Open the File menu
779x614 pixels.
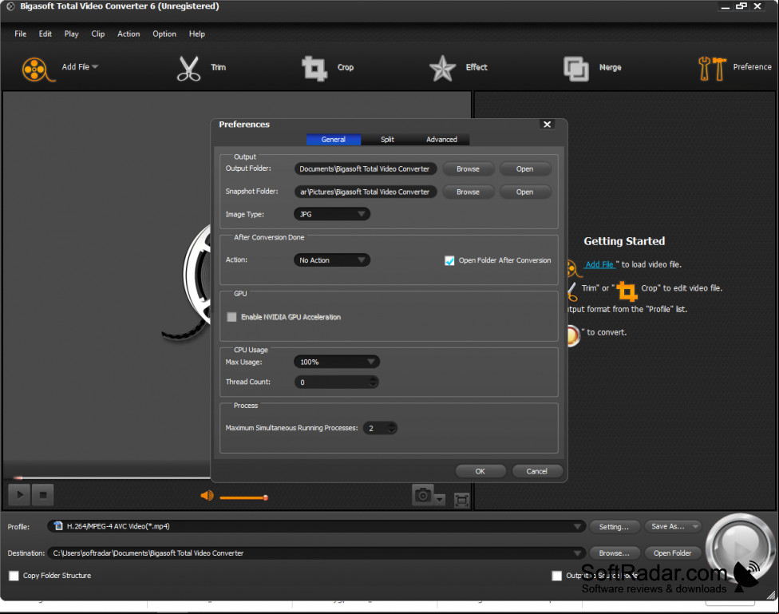point(21,34)
